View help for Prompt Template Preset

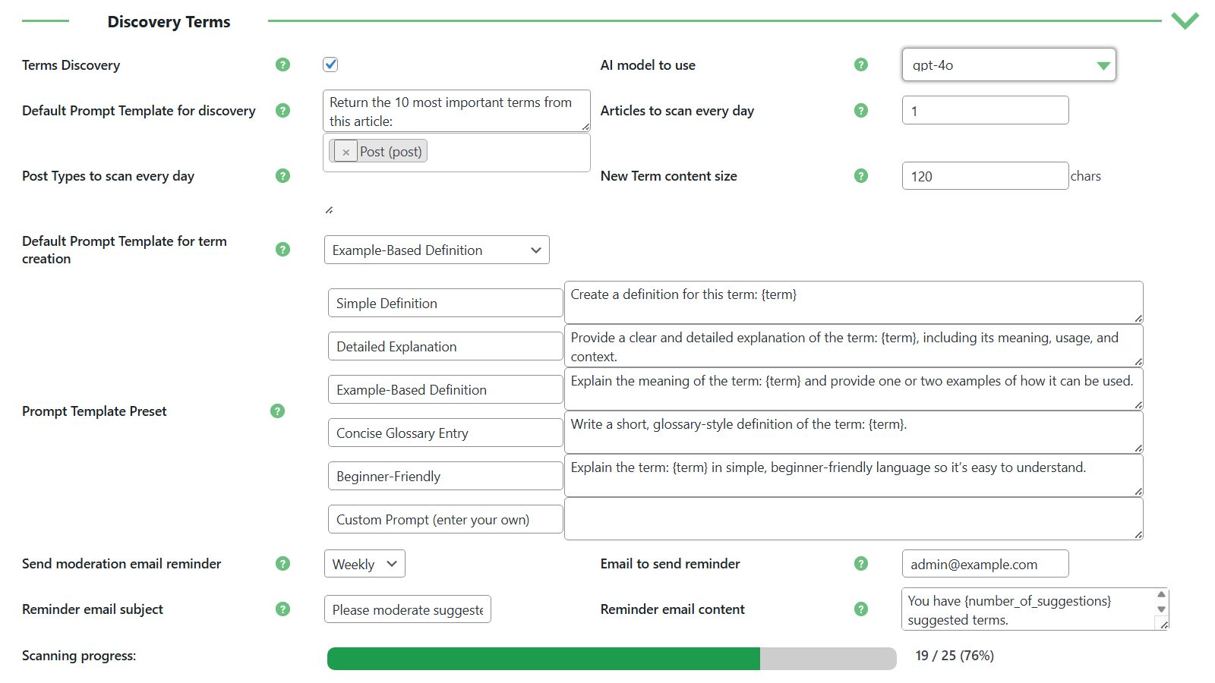click(277, 411)
